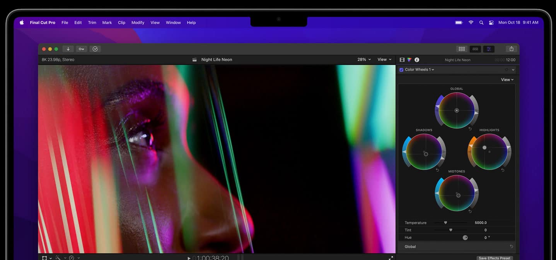Open the Trim menu
Image resolution: width=556 pixels, height=260 pixels.
coord(92,22)
